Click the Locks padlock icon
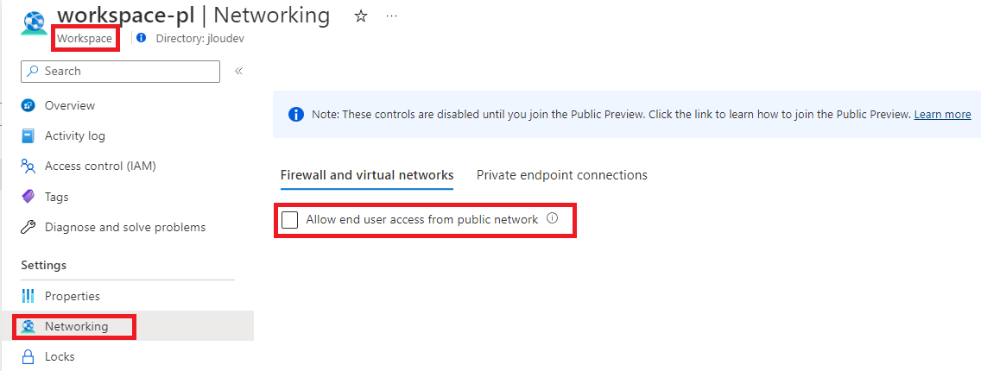 [28, 357]
